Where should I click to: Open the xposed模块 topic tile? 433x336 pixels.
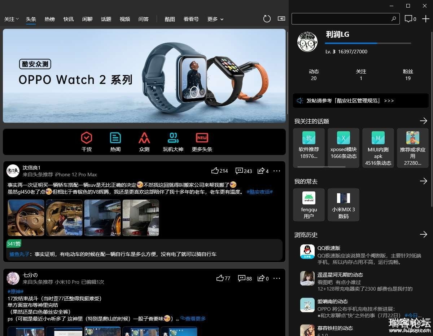coord(344,148)
